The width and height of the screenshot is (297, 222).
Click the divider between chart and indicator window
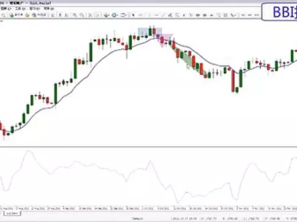148,146
